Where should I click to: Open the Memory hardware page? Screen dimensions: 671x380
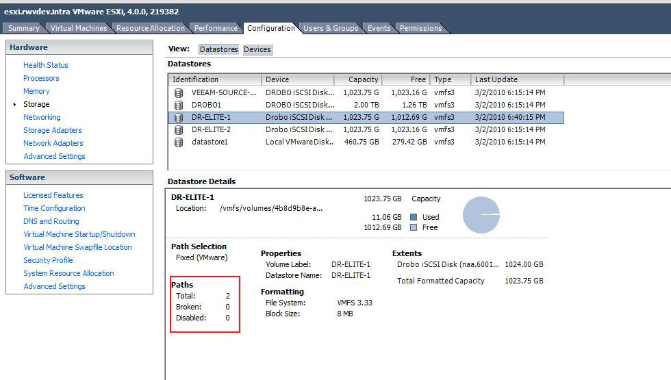pyautogui.click(x=36, y=91)
